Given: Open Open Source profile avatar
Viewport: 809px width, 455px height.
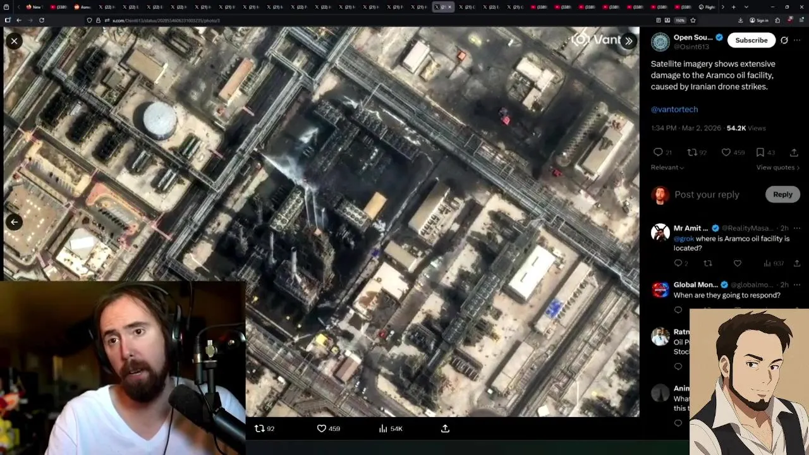Looking at the screenshot, I should (660, 42).
